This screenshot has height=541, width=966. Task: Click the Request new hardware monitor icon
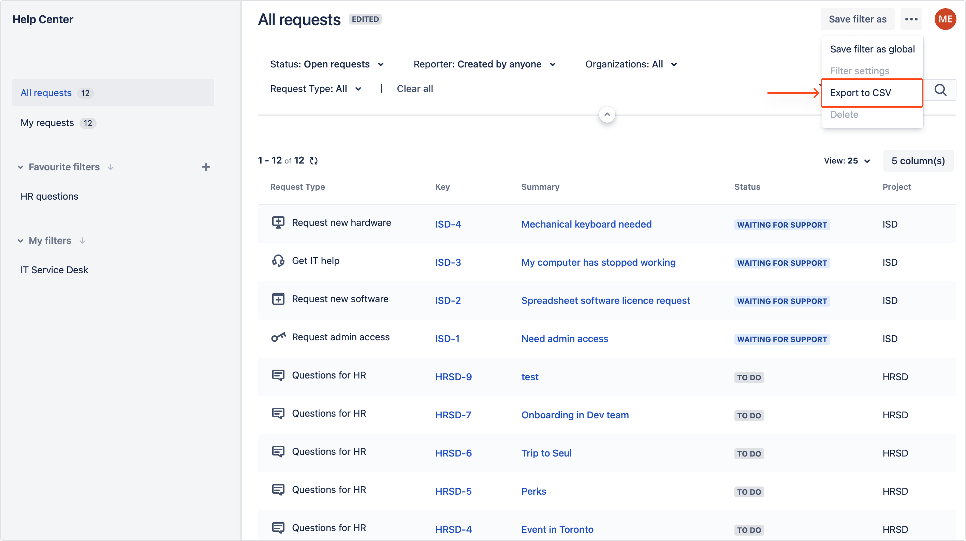278,222
